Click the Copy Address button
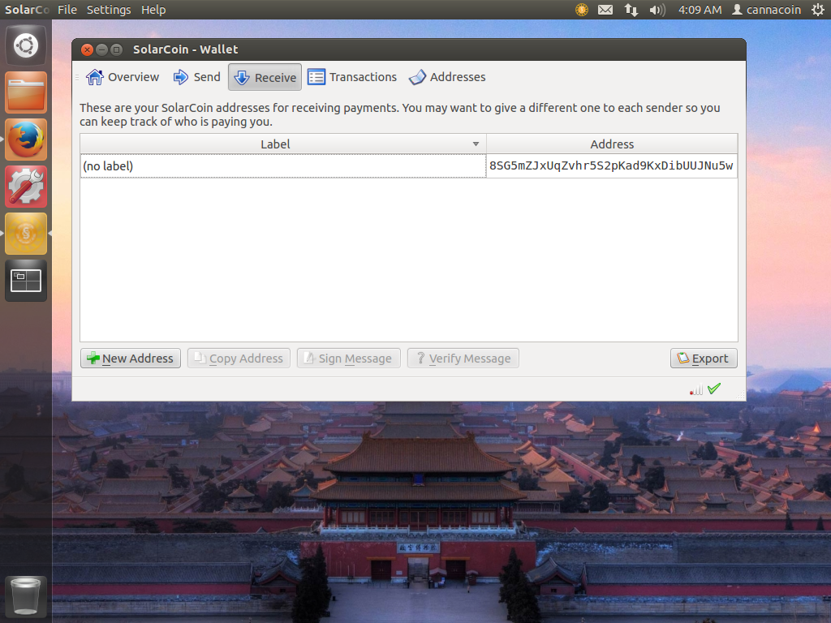Screen dimensions: 831x623 [239, 358]
